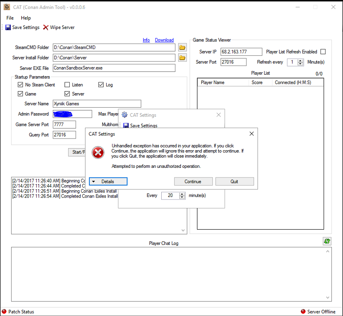Decrease the Every 20 minutes spinner value
343x316 pixels.
pos(182,197)
